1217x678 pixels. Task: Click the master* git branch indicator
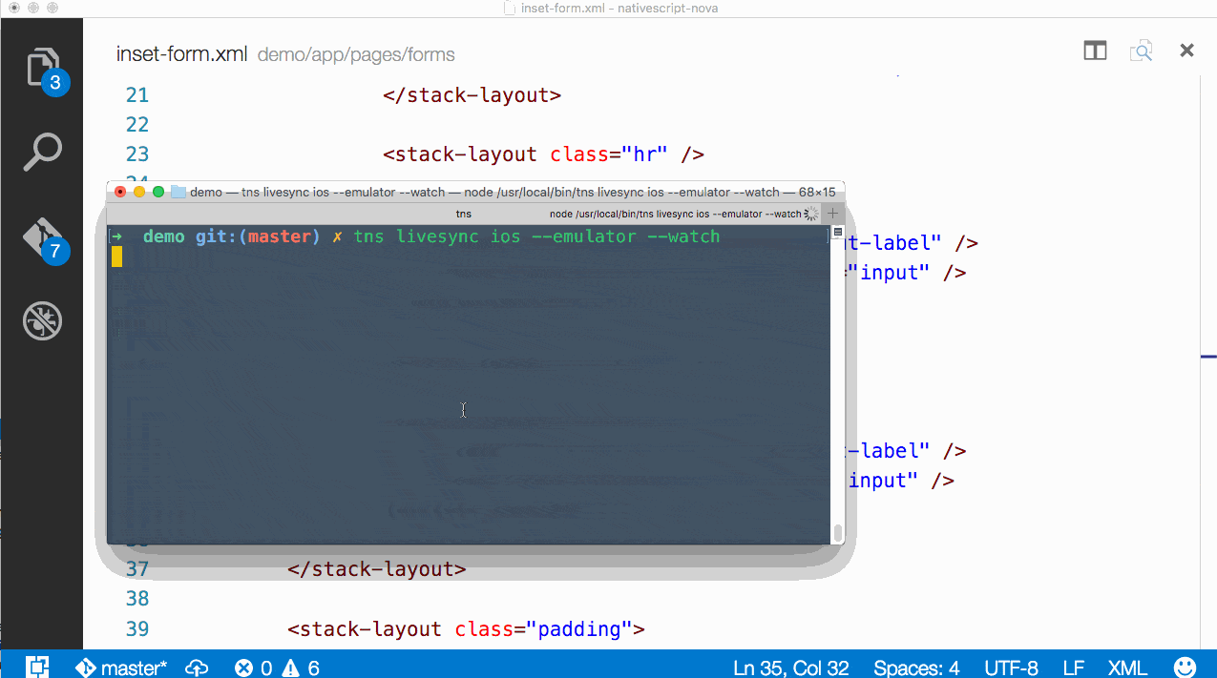pyautogui.click(x=120, y=668)
